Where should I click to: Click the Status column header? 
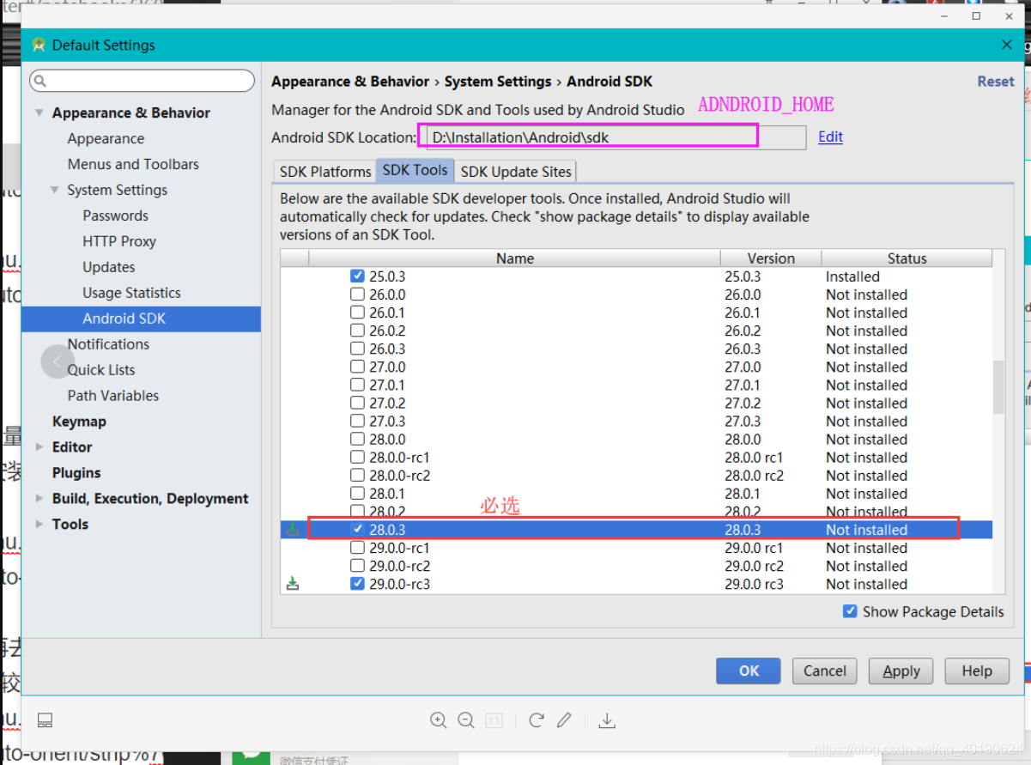pos(907,258)
